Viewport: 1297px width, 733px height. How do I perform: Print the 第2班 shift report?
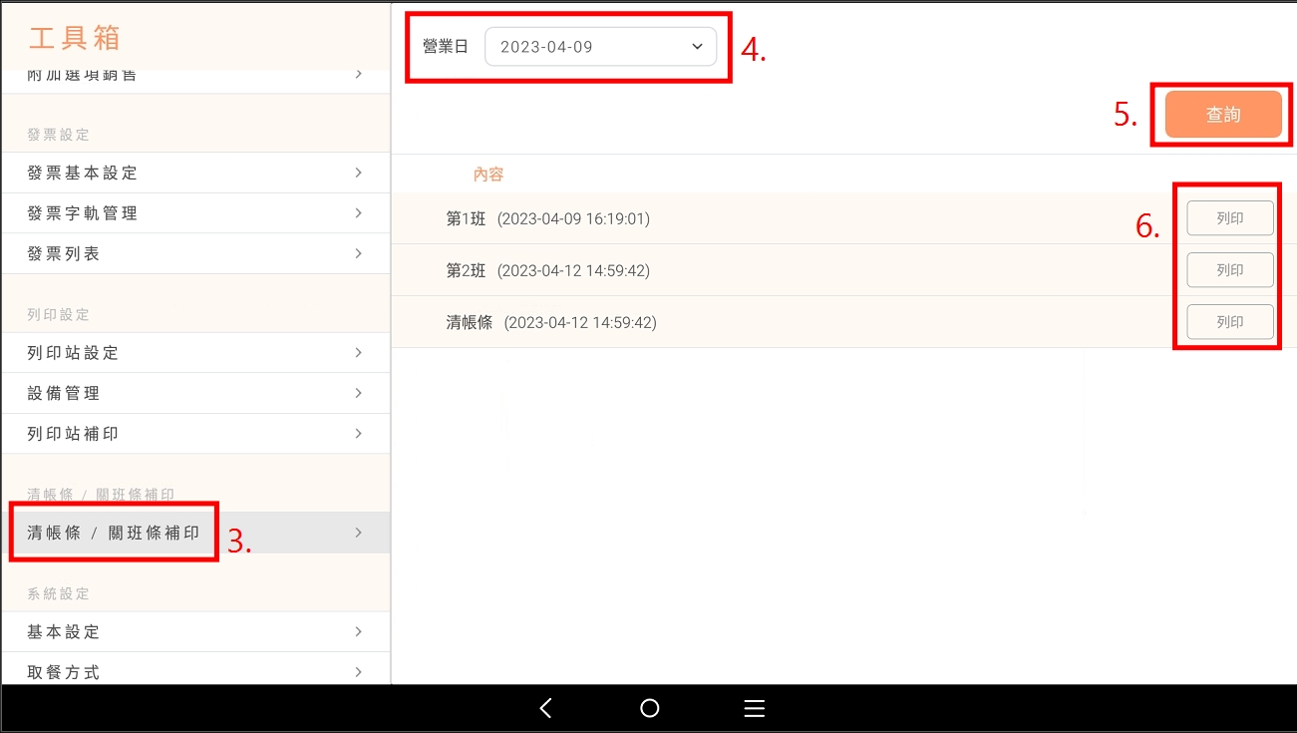[x=1229, y=270]
